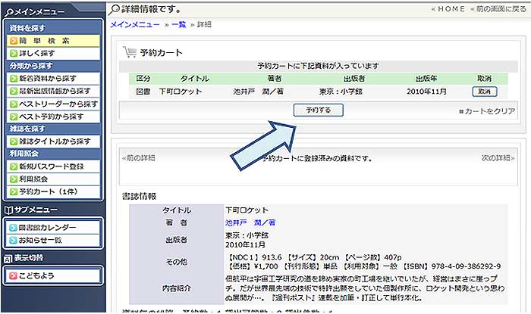Click the blue arrow icon beside 図書館カレンダー
Image resolution: width=531 pixels, height=314 pixels.
tap(14, 228)
